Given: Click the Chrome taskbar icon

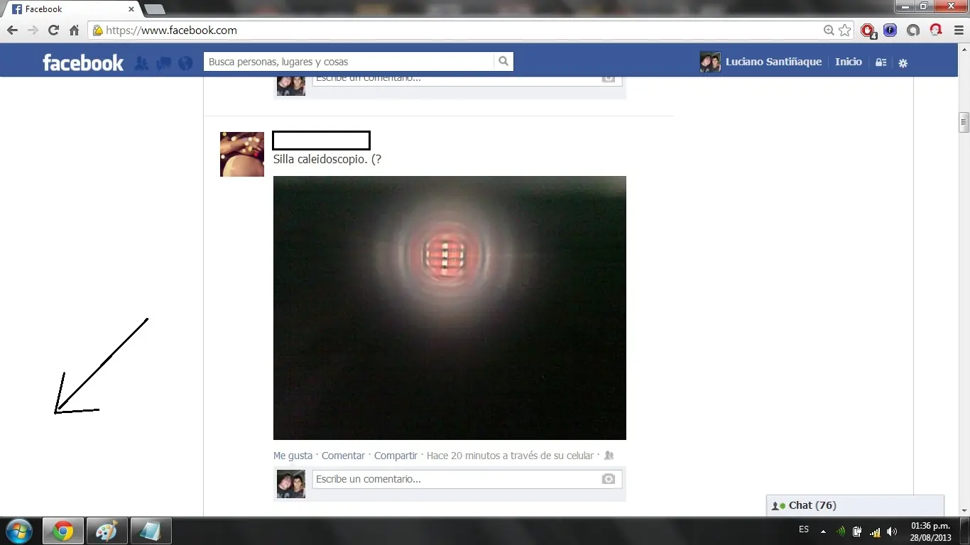Looking at the screenshot, I should [63, 531].
